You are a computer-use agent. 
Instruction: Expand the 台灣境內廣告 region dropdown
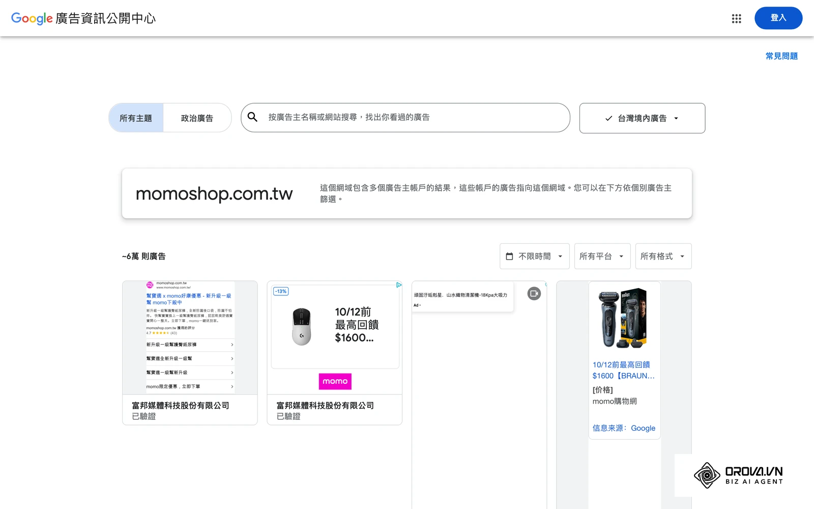pyautogui.click(x=642, y=118)
